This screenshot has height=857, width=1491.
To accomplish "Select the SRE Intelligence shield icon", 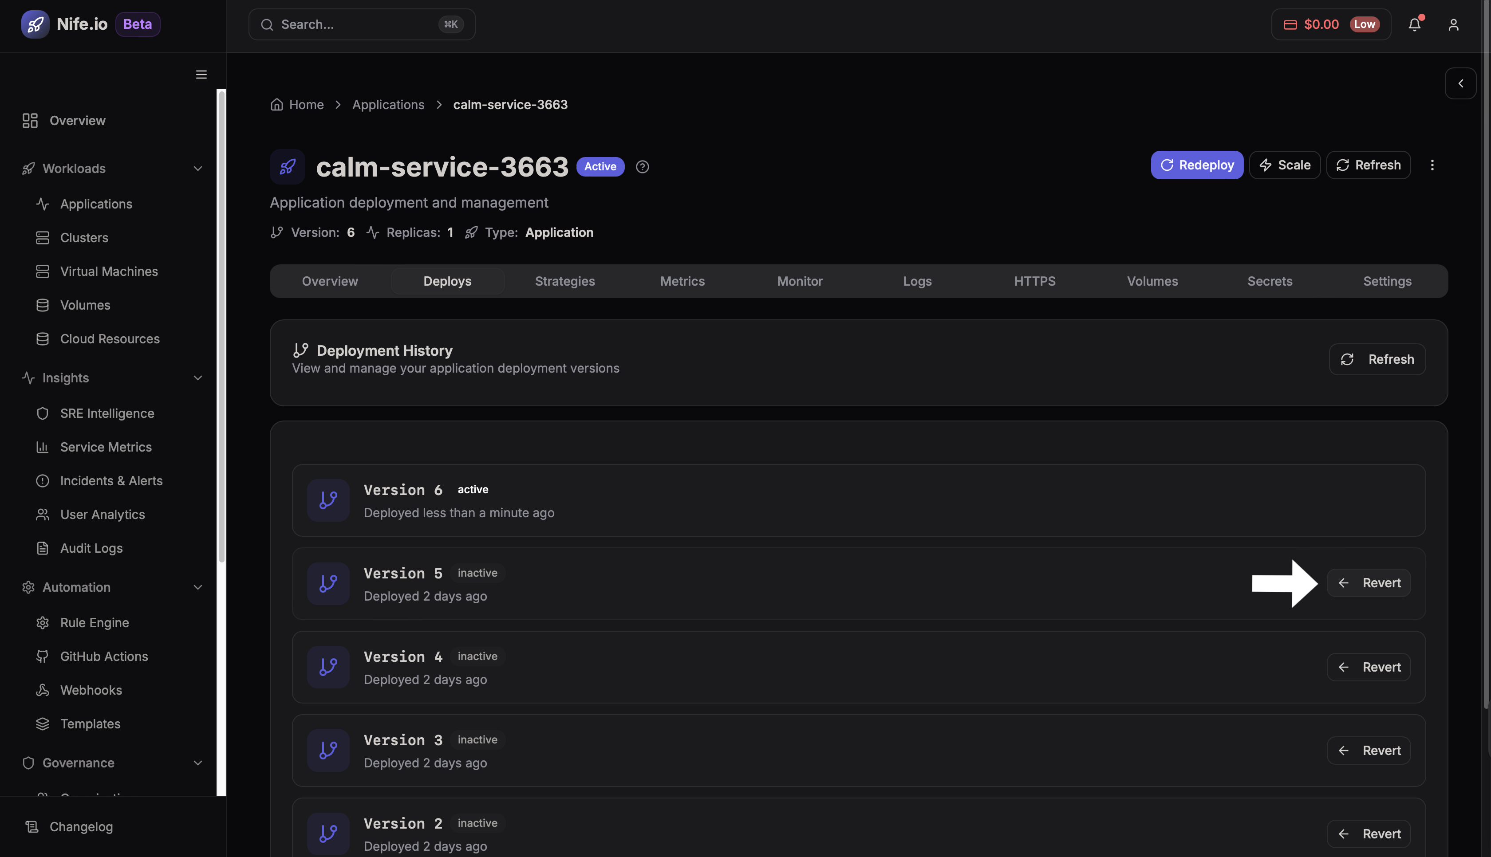I will 43,413.
